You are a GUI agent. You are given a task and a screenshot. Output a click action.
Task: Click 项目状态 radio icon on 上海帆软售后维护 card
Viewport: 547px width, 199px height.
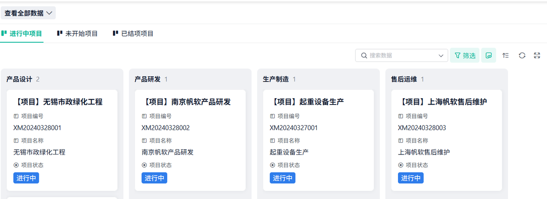pos(401,165)
